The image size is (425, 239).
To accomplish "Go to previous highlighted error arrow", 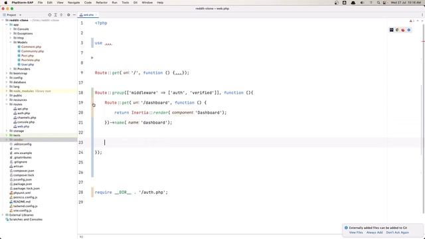I will pyautogui.click(x=418, y=21).
